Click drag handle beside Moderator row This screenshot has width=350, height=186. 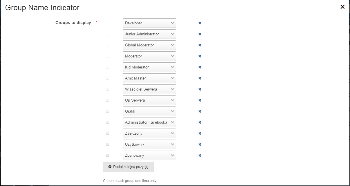[107, 56]
